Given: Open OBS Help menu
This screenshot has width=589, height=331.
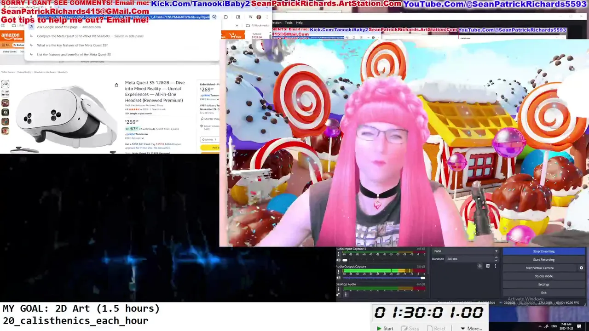Looking at the screenshot, I should pyautogui.click(x=299, y=23).
